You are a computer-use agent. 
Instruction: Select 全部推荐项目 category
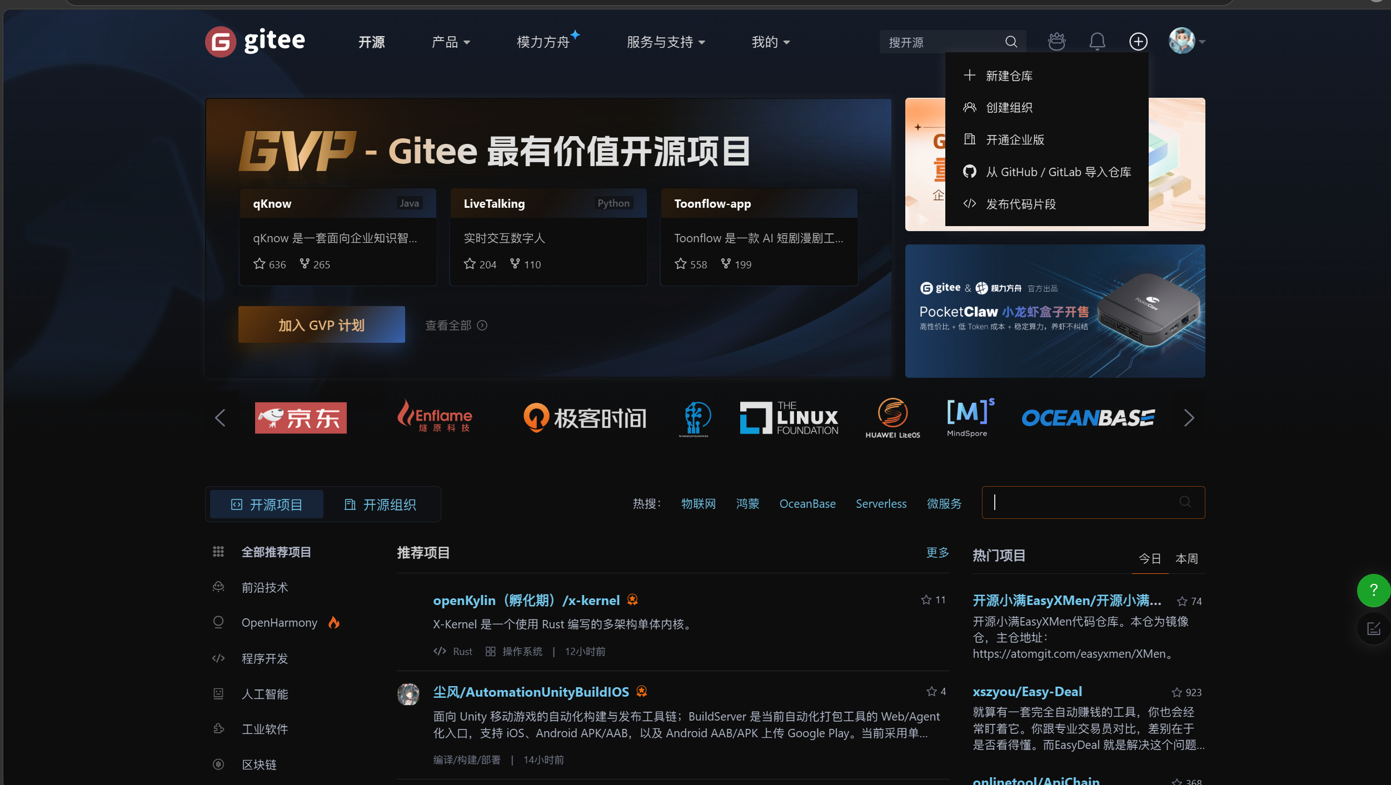[276, 552]
